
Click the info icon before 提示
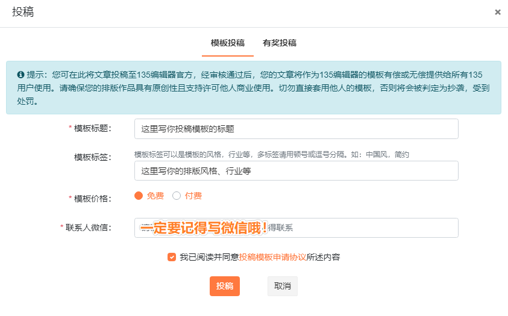20,75
